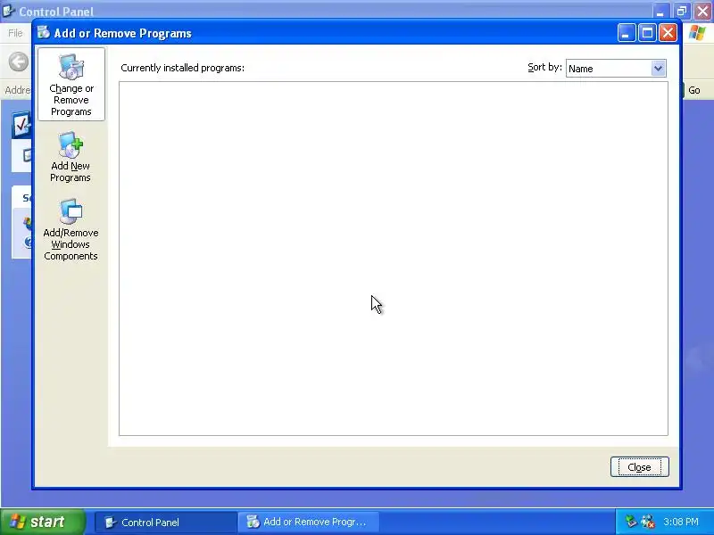
Task: Minimize the Add or Remove Programs window
Action: (x=627, y=33)
